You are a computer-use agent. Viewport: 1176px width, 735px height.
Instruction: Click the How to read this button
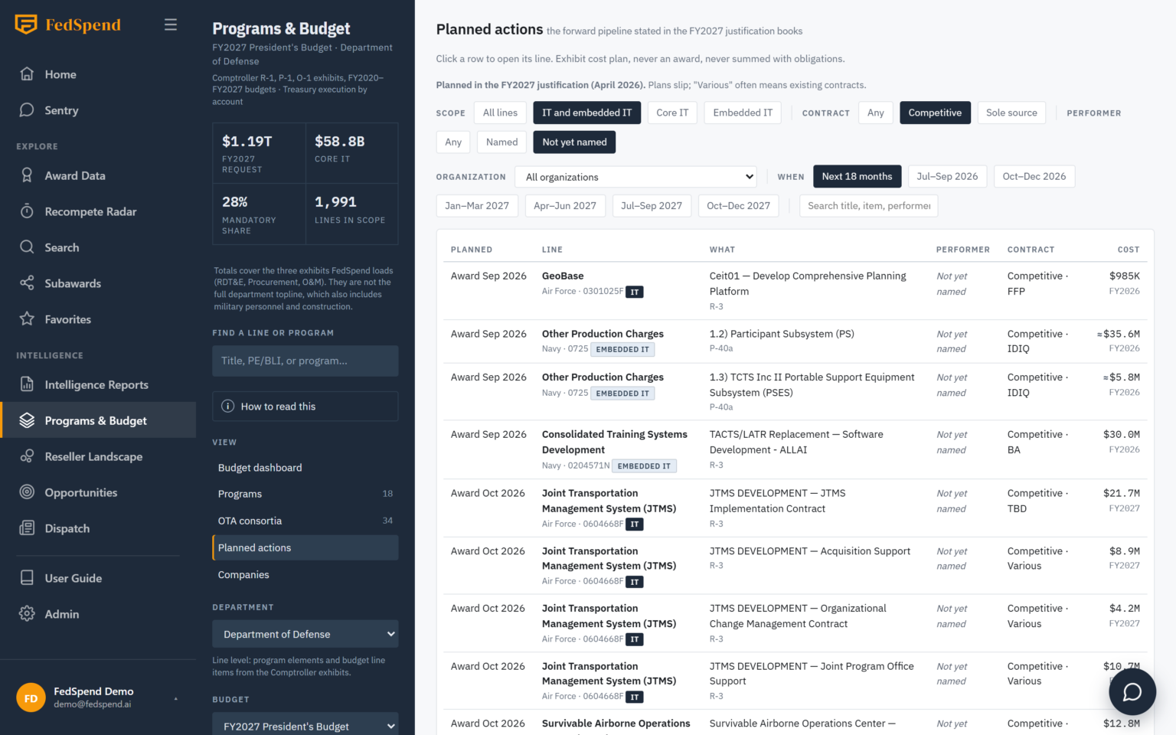305,407
